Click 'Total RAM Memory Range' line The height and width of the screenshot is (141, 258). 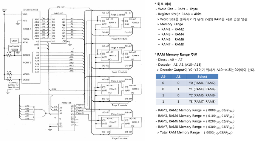click(195, 132)
